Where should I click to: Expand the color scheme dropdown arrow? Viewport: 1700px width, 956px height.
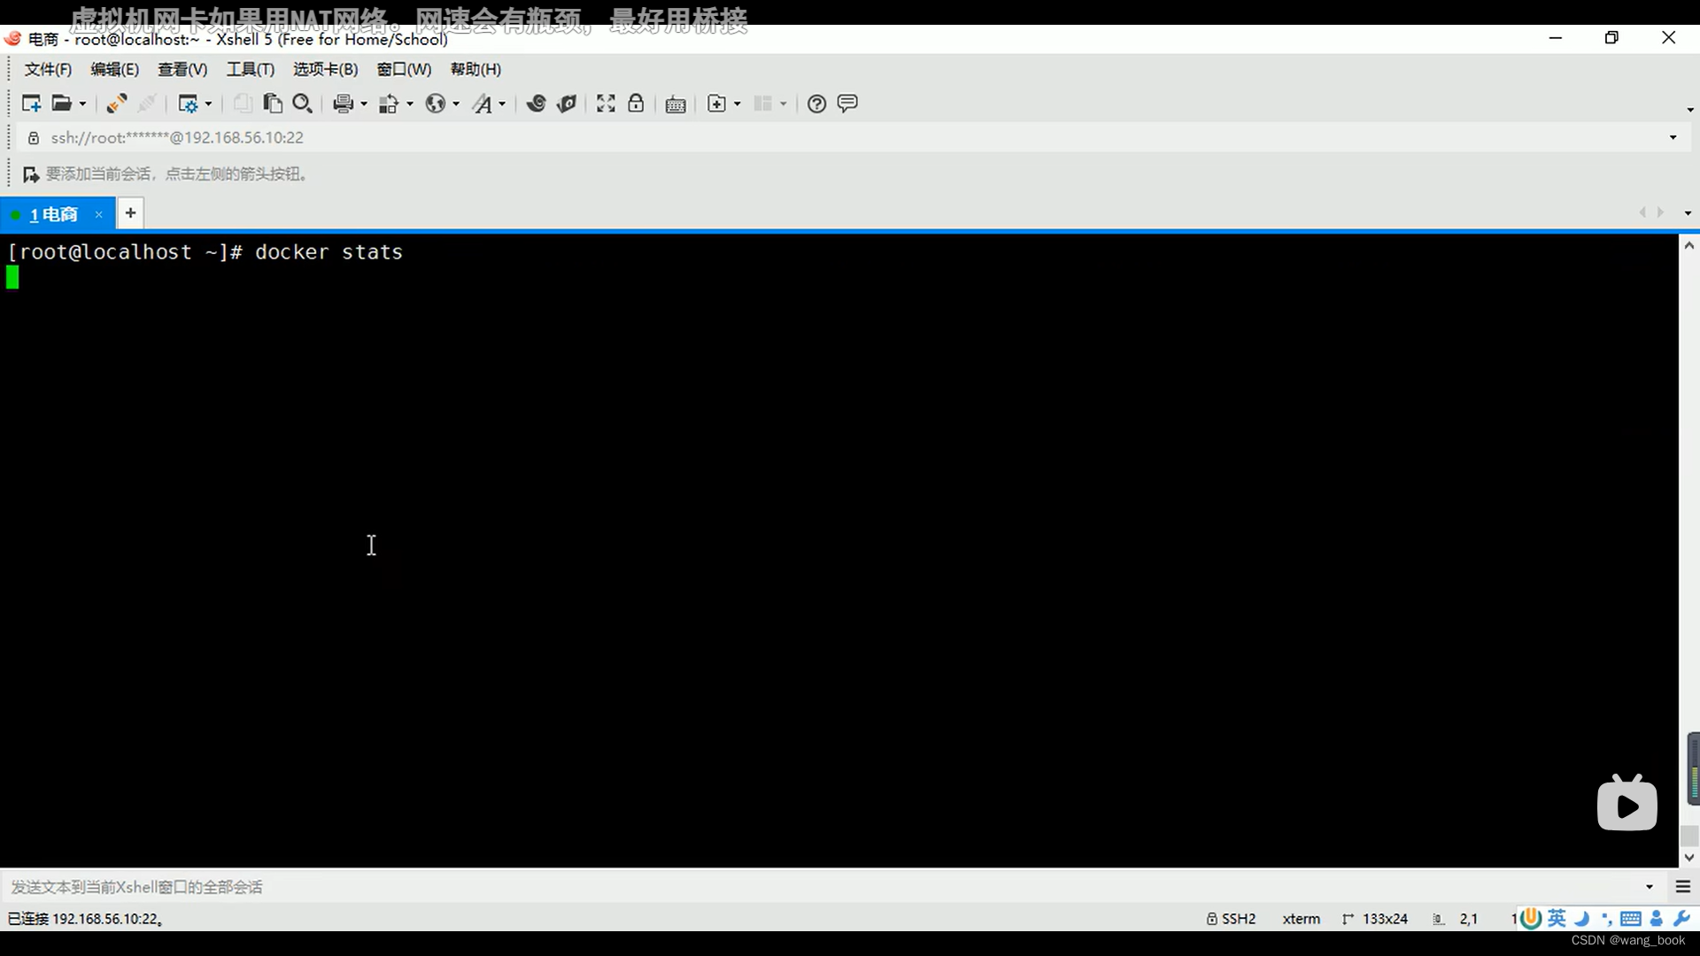pyautogui.click(x=410, y=104)
